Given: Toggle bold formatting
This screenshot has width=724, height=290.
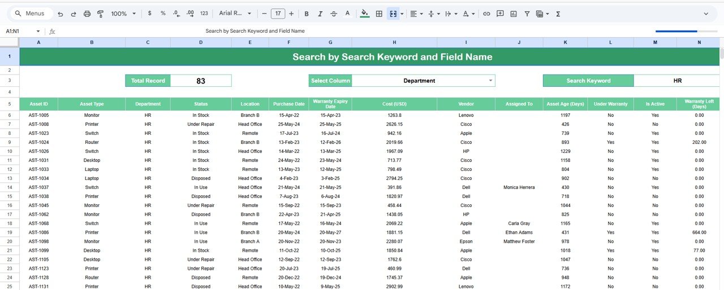Looking at the screenshot, I should click(x=307, y=14).
